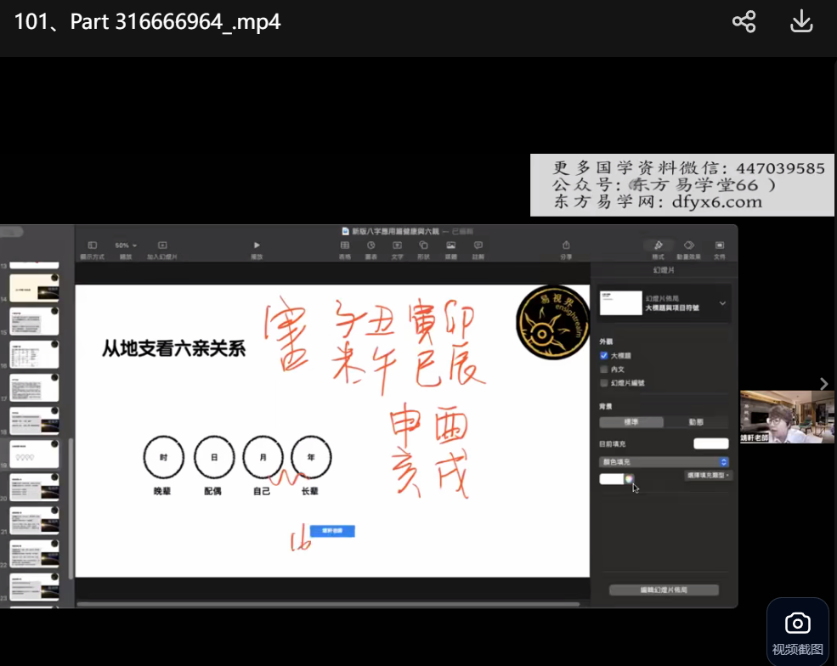Screen dimensions: 837x666
Task: Click the Add Slide toolbar icon
Action: (x=162, y=246)
